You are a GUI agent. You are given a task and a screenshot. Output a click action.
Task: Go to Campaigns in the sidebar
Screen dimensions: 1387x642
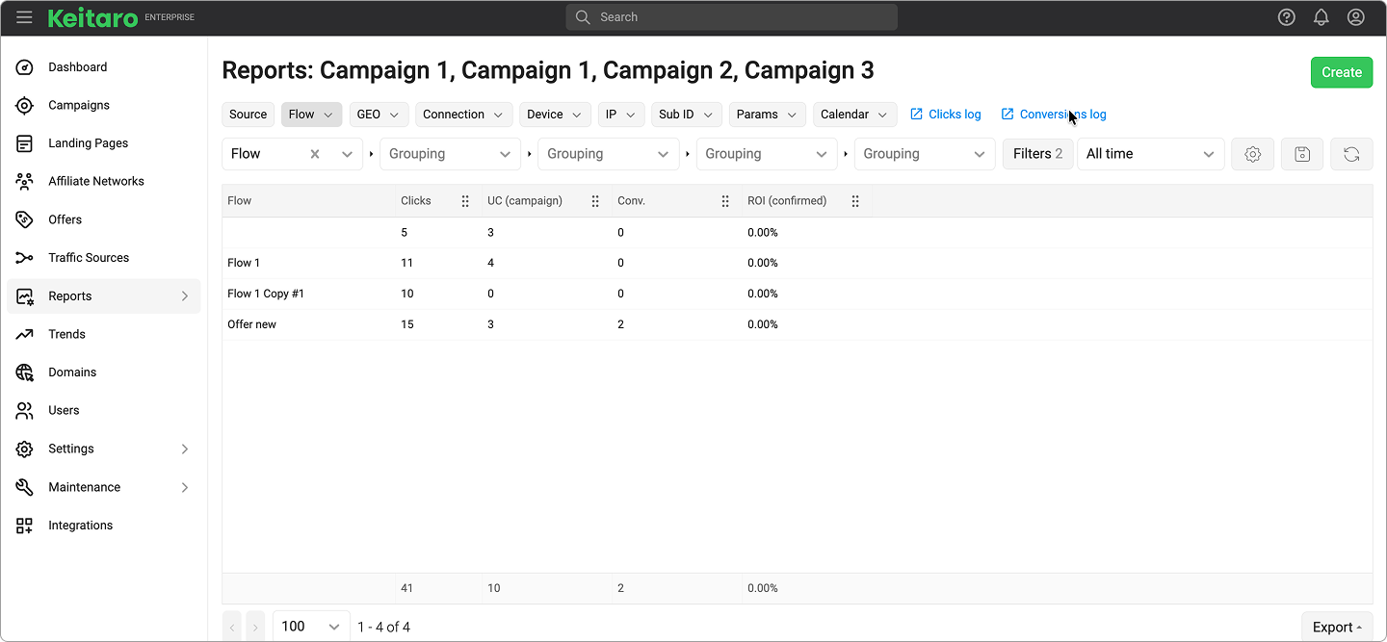[79, 105]
